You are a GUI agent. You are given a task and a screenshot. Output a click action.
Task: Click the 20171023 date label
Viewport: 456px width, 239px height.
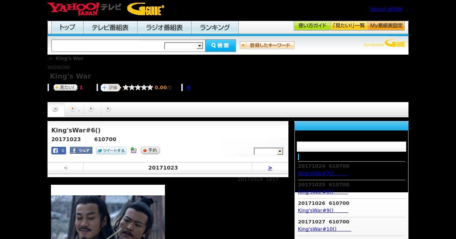tap(163, 168)
